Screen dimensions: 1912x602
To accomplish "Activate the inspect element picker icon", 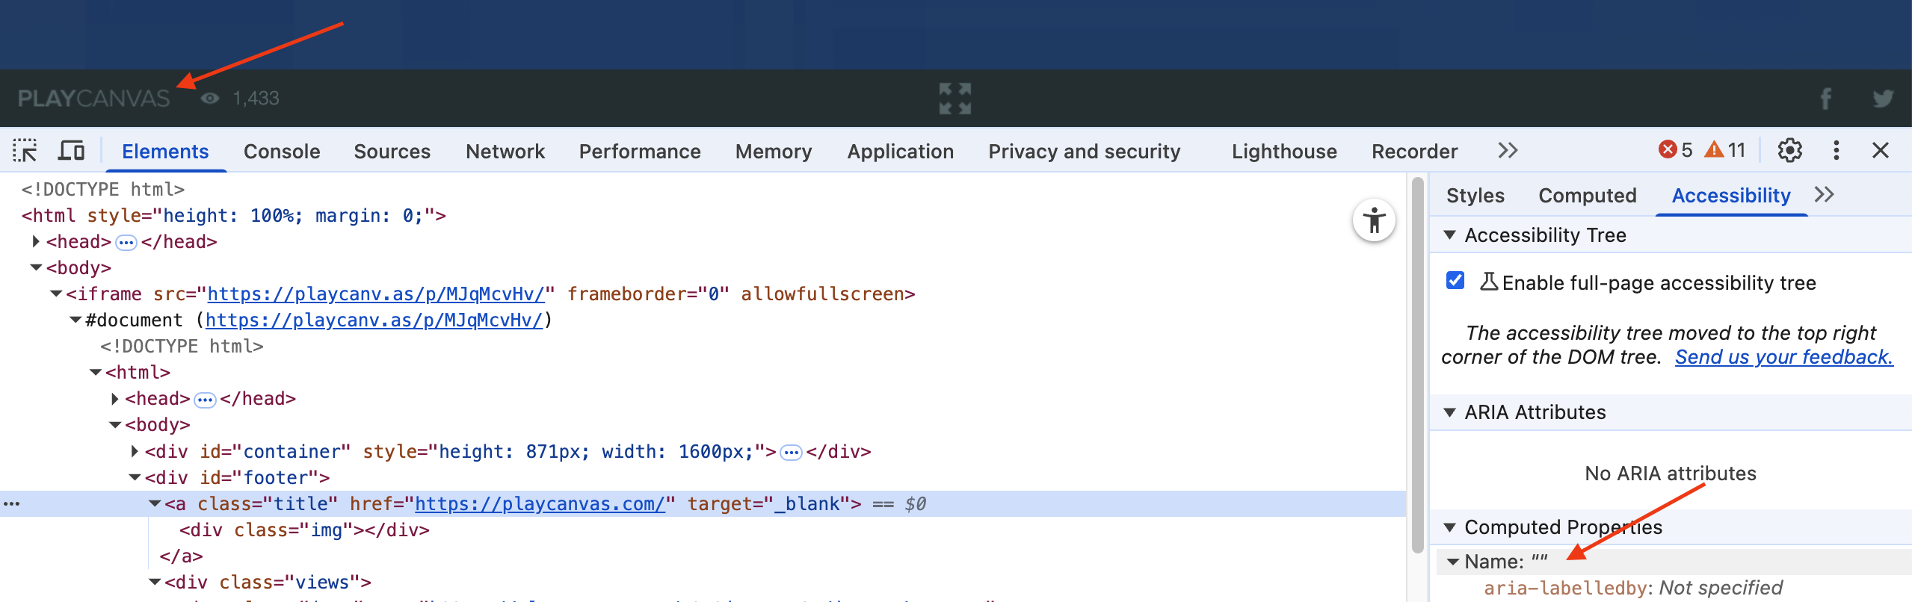I will pyautogui.click(x=25, y=151).
